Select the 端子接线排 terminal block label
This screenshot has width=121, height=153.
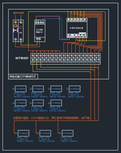coord(22,58)
